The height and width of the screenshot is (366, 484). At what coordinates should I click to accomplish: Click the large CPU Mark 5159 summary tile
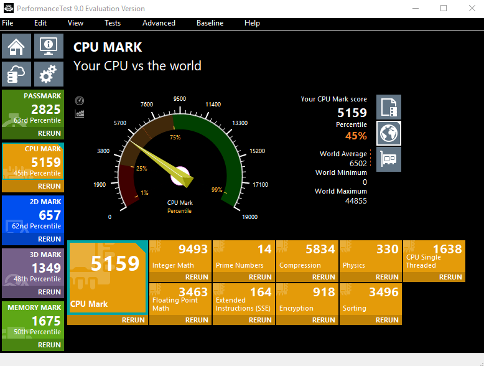tap(108, 278)
